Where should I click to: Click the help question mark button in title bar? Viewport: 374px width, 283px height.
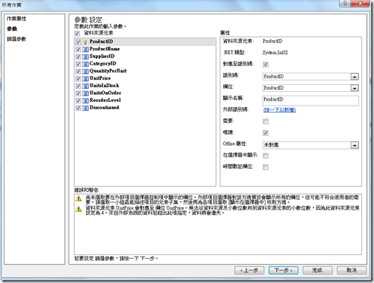(x=345, y=3)
